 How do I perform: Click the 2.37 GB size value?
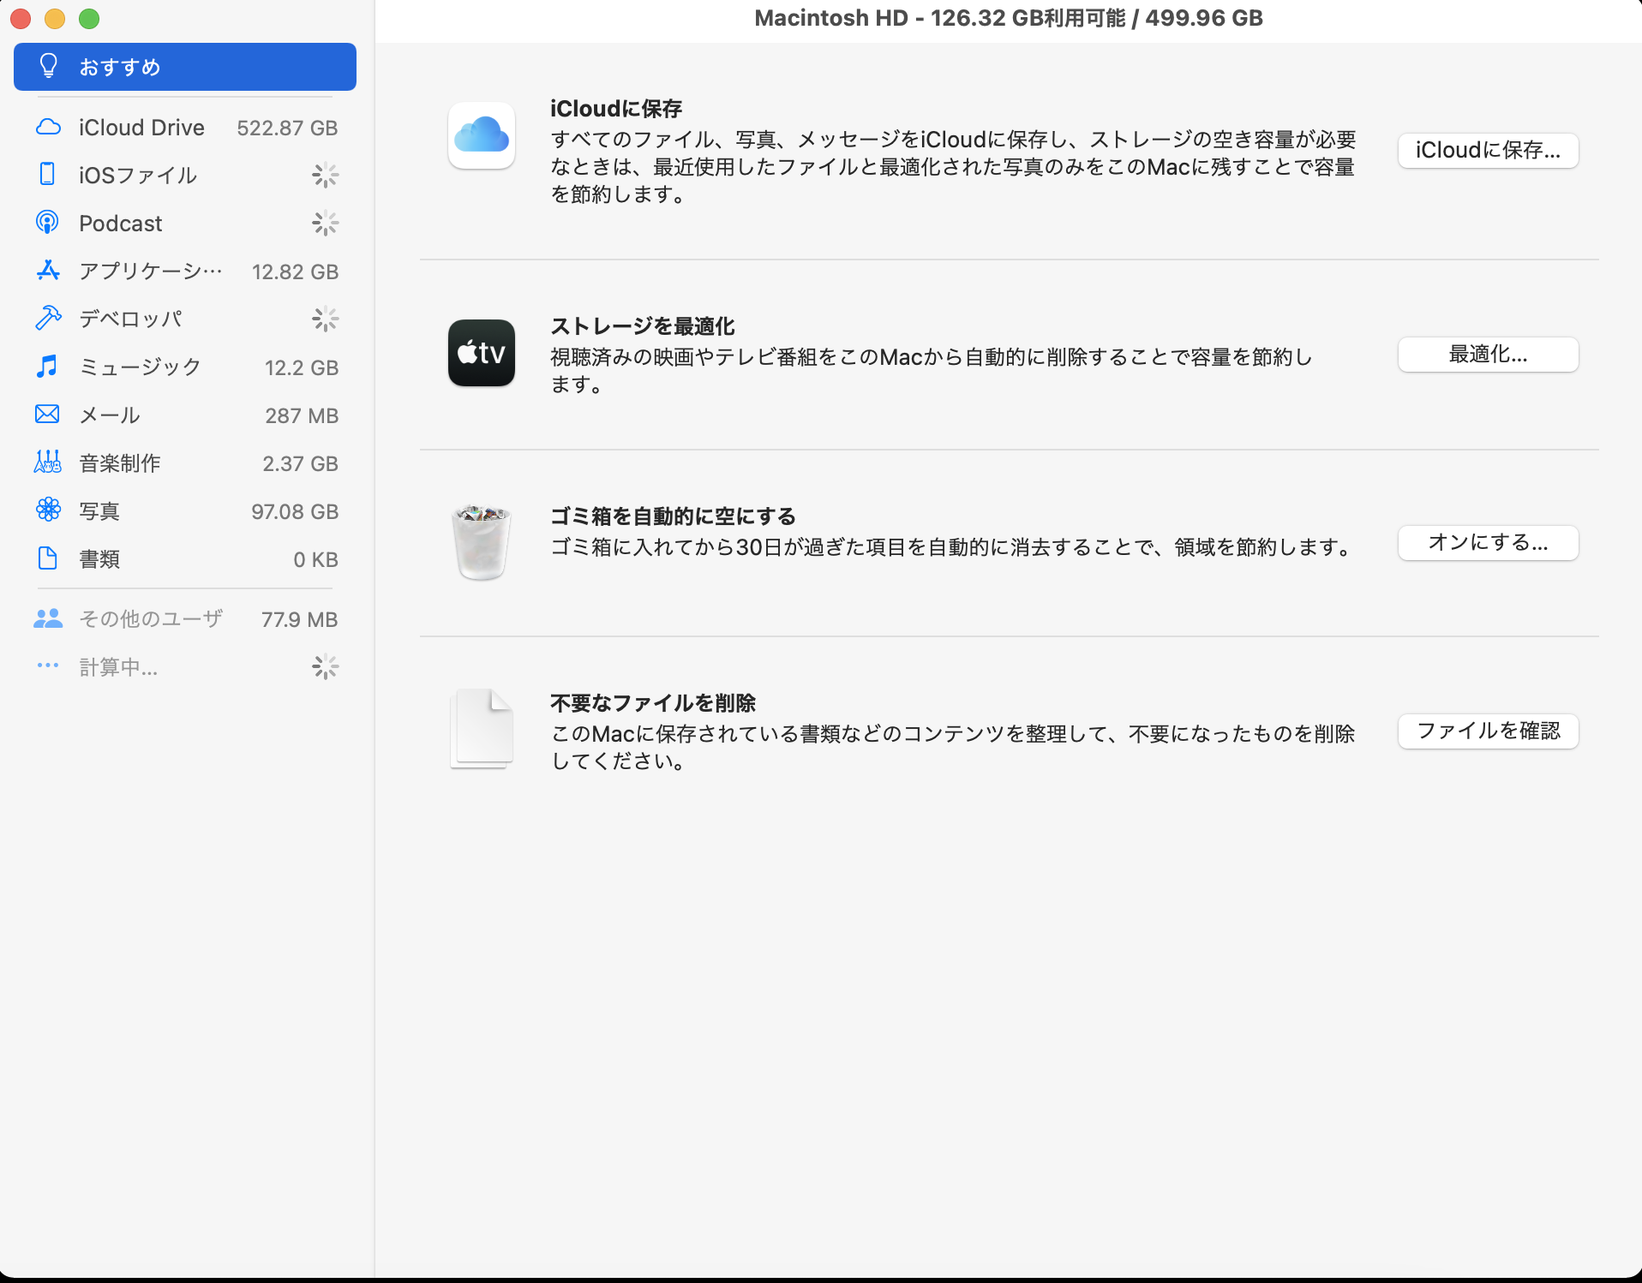pyautogui.click(x=300, y=463)
